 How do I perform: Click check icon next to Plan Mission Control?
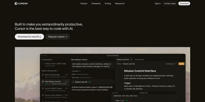click(x=43, y=81)
